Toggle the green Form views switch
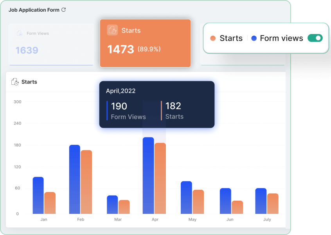 (x=315, y=38)
